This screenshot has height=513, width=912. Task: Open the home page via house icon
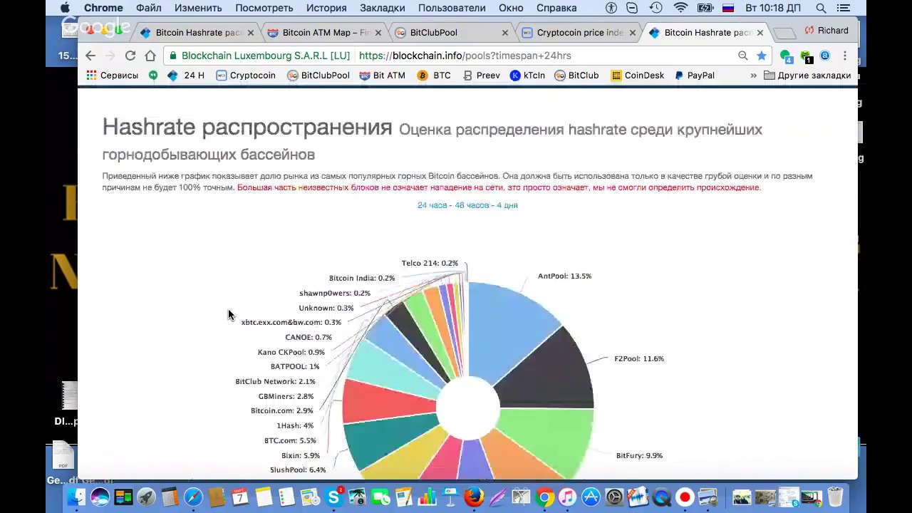coord(150,56)
